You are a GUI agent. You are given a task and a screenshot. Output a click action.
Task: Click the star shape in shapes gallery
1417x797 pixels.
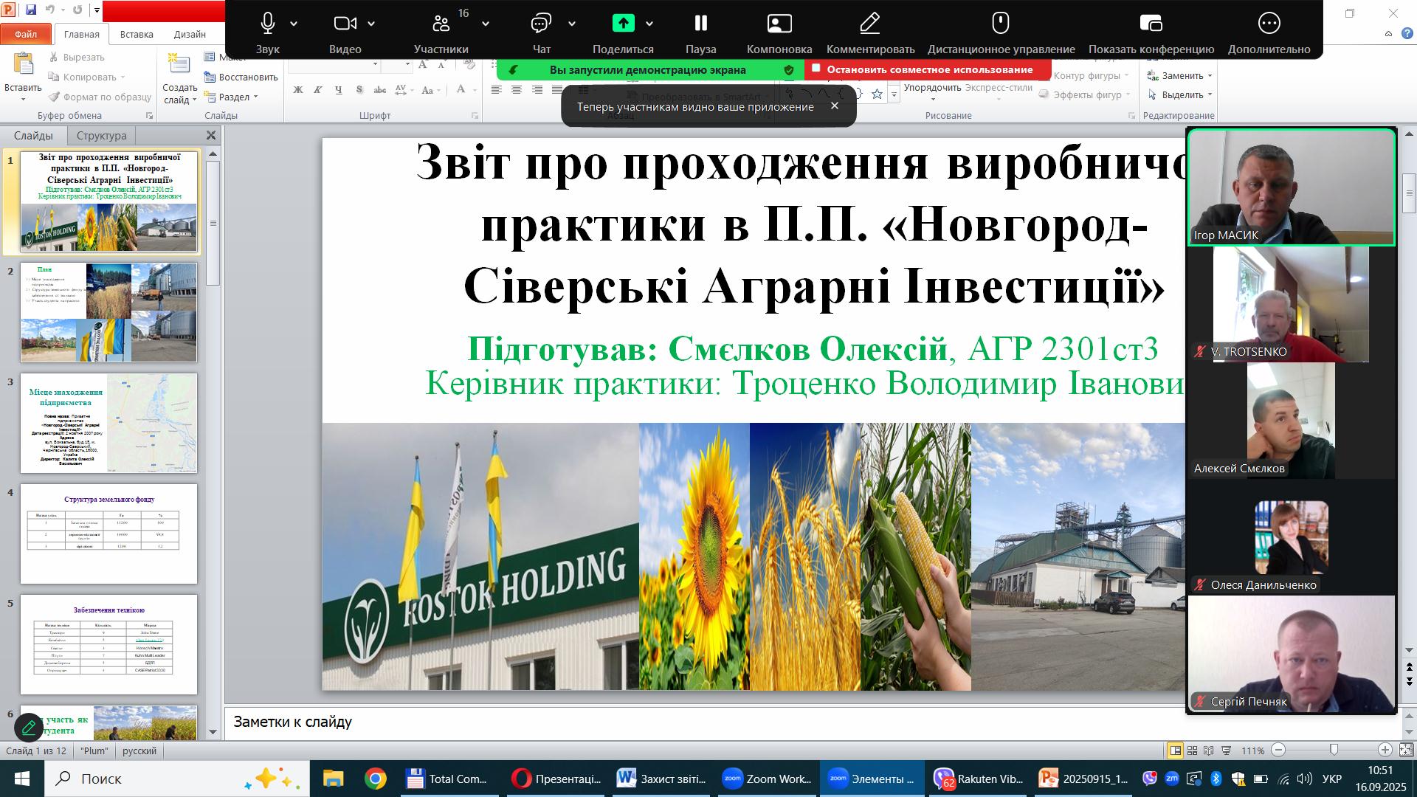[x=877, y=94]
